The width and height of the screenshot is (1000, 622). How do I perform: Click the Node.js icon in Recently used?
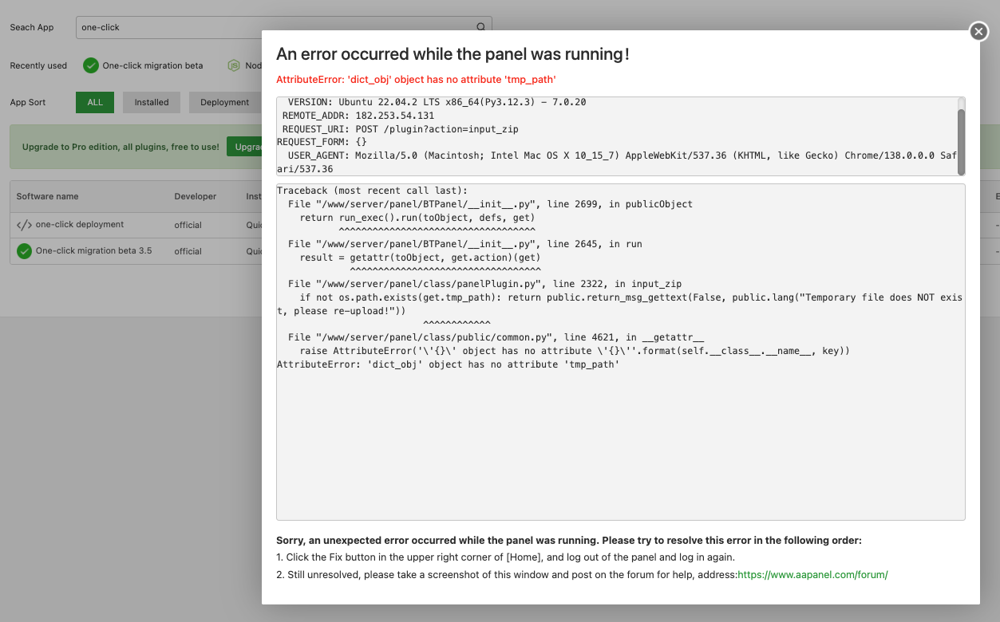point(234,65)
